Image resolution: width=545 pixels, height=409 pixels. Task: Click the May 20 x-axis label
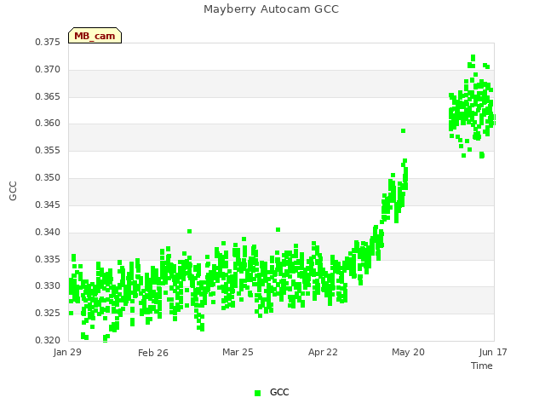[x=408, y=352]
